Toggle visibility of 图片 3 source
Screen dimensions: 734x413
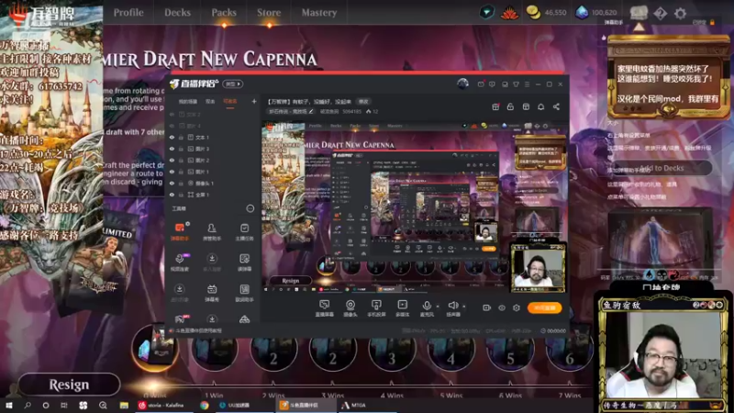172,149
